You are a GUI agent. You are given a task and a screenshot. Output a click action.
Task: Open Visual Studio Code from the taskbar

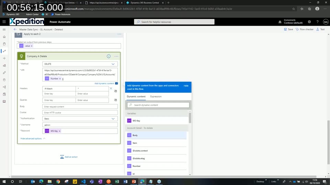(x=83, y=182)
